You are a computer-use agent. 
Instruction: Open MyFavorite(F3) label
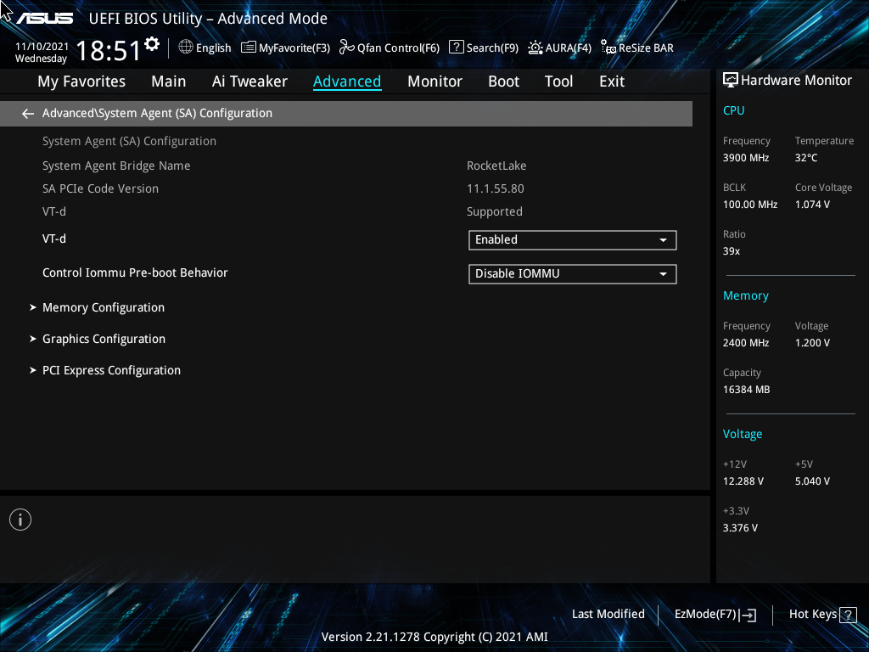[x=294, y=48]
